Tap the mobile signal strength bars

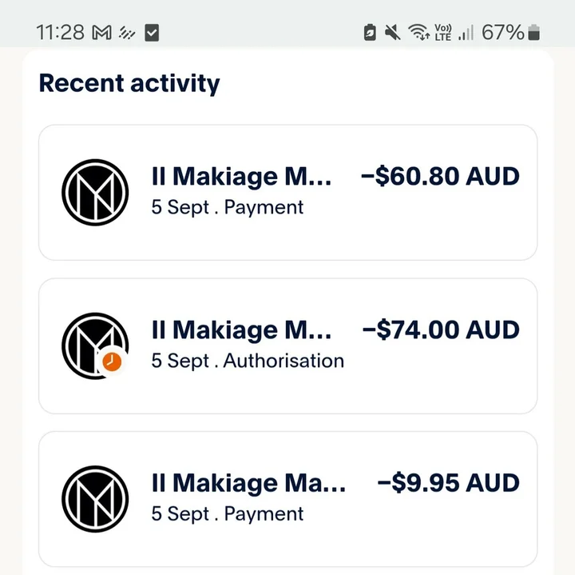point(466,32)
